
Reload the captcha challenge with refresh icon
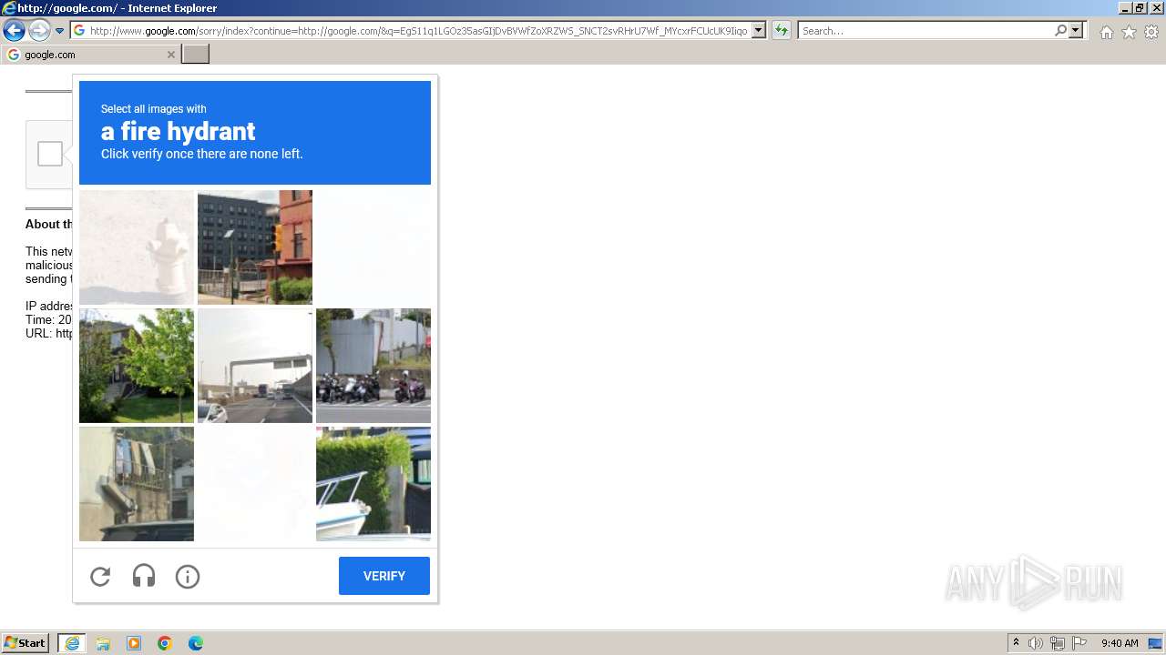click(100, 576)
